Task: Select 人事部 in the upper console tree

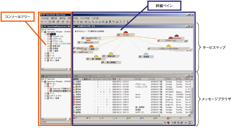Action: click(x=56, y=51)
